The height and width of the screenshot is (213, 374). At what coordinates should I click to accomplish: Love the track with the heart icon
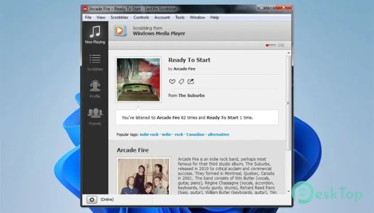pyautogui.click(x=172, y=81)
